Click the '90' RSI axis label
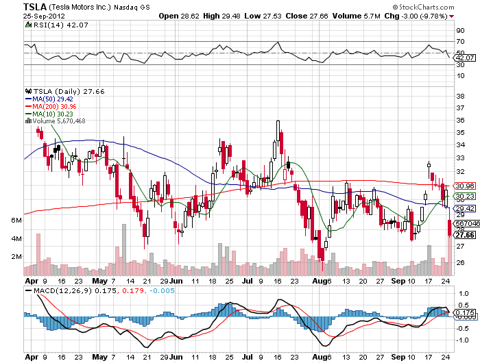This screenshot has width=480, height=363. [x=460, y=30]
